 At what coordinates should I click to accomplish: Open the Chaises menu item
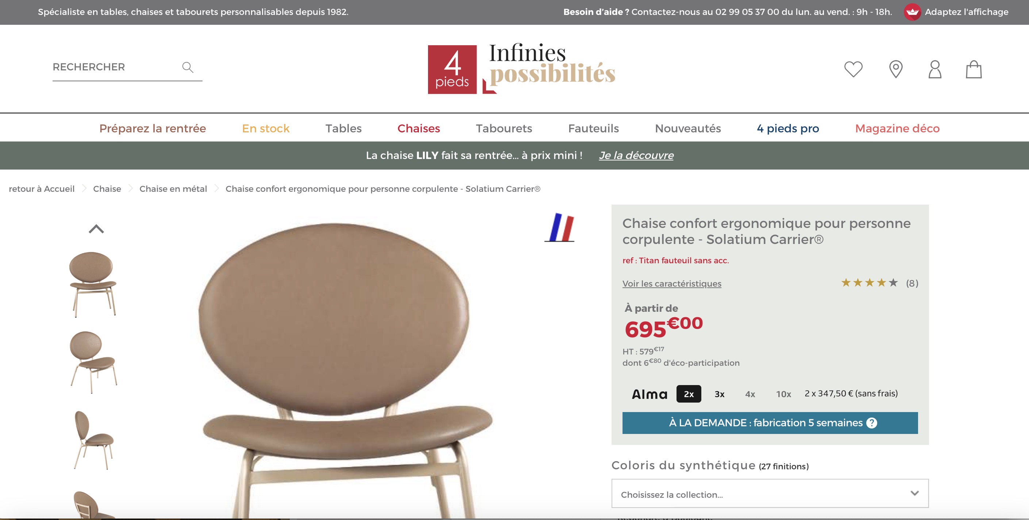pyautogui.click(x=418, y=128)
